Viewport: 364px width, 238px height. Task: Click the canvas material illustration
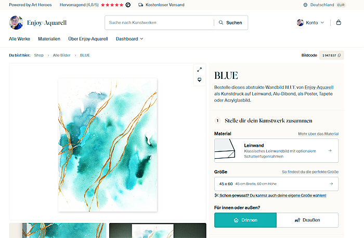(225, 149)
